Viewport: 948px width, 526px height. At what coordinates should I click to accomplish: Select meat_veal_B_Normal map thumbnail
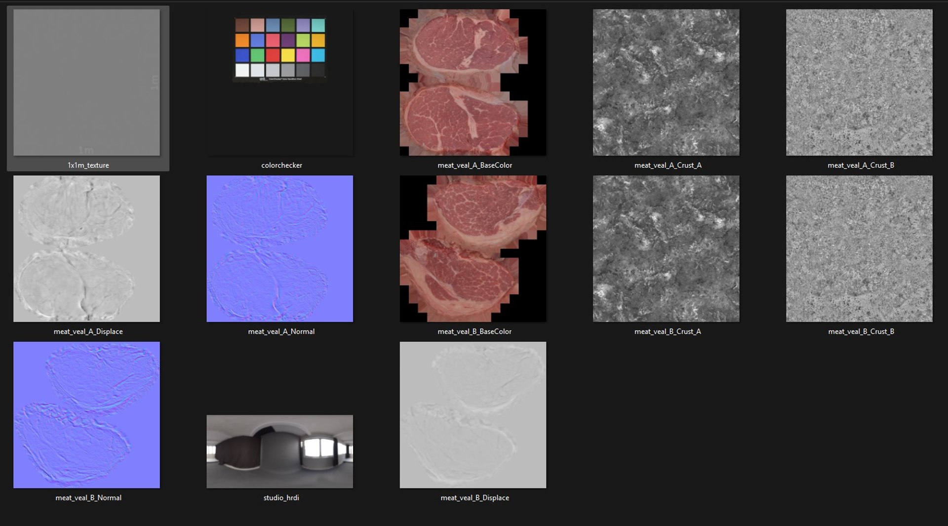[x=86, y=415]
